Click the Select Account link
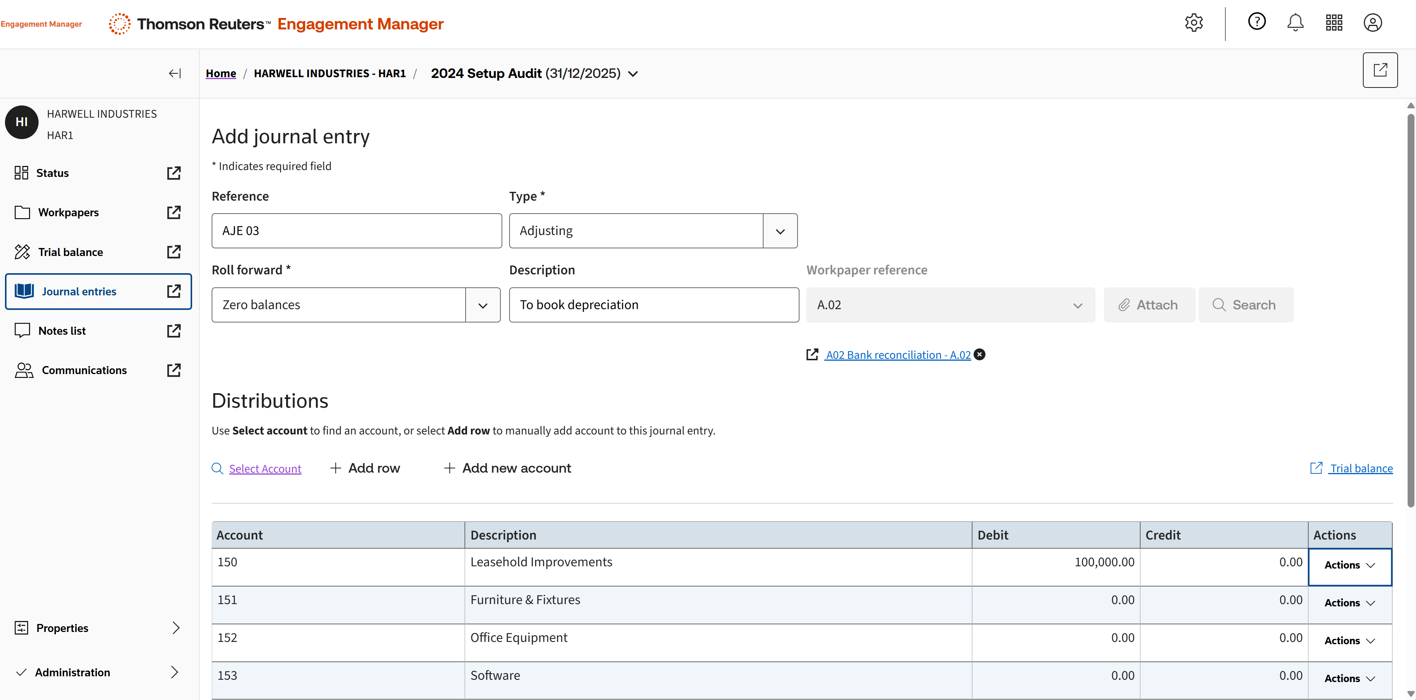 (265, 468)
